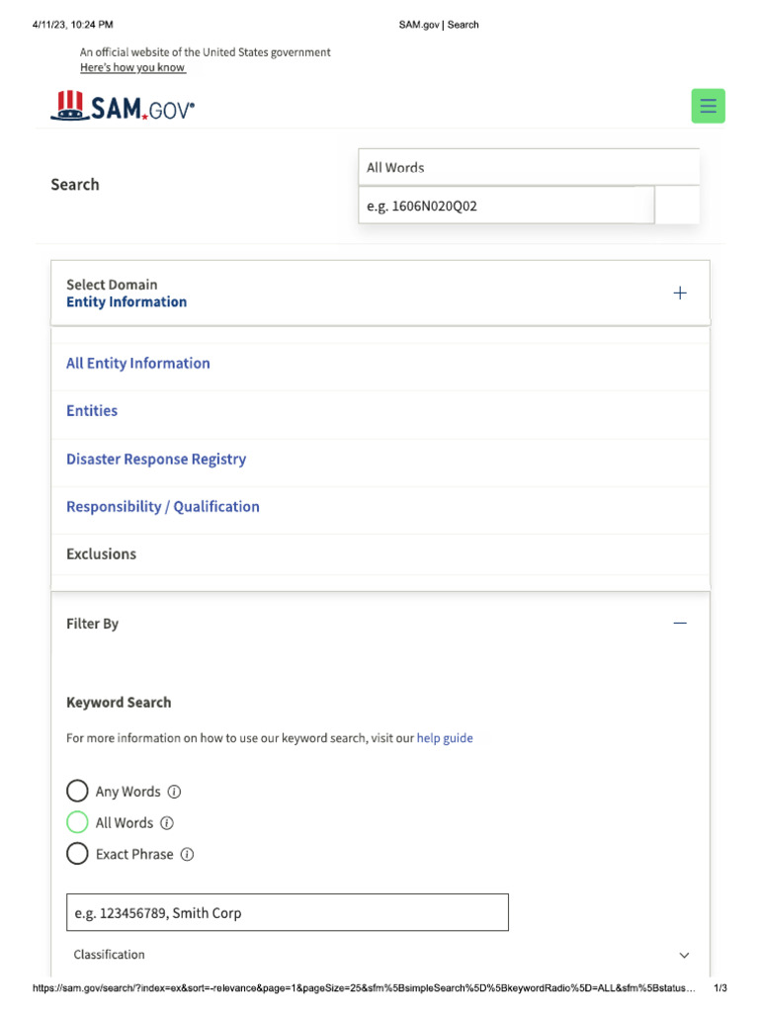Select the Exact Phrase radio button
Image resolution: width=759 pixels, height=1012 pixels.
point(77,853)
